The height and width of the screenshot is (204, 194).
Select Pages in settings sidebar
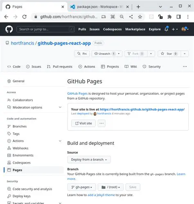pyautogui.click(x=34, y=170)
